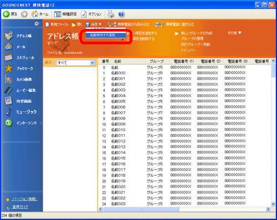The image size is (277, 220).
Task: Click status bar text 234 個の項目
Action: [12, 216]
